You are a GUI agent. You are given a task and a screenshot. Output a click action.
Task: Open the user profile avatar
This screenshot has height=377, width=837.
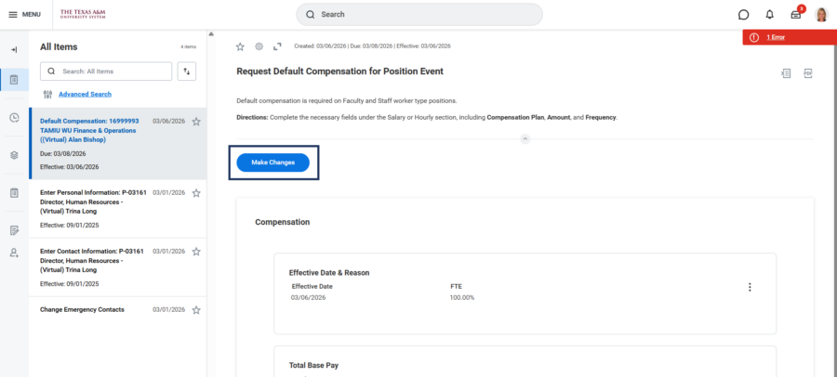coord(821,15)
